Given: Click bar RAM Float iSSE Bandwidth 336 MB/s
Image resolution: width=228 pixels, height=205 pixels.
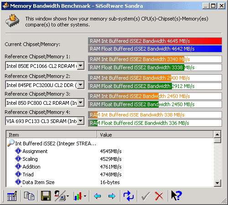Looking at the screenshot, I should coord(155,123).
